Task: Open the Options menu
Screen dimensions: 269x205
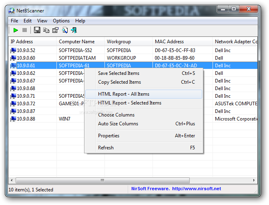Action: (61, 21)
